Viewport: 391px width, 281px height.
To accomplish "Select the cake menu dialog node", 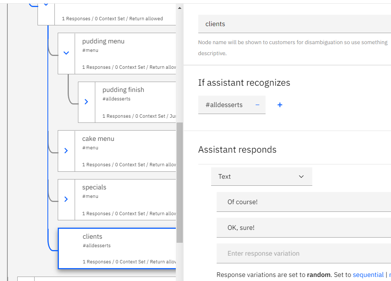I will pos(125,151).
